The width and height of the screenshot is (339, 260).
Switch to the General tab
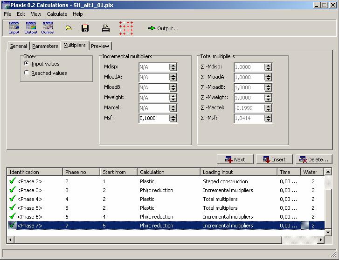[18, 46]
